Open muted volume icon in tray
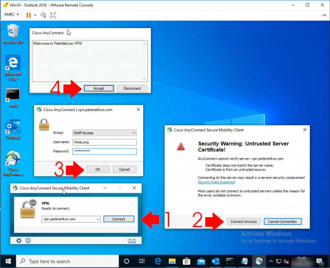This screenshot has width=330, height=268. pyautogui.click(x=286, y=261)
